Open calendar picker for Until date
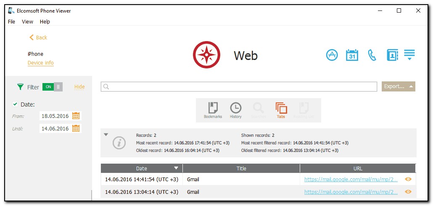Image resolution: width=433 pixels, height=206 pixels. click(76, 128)
